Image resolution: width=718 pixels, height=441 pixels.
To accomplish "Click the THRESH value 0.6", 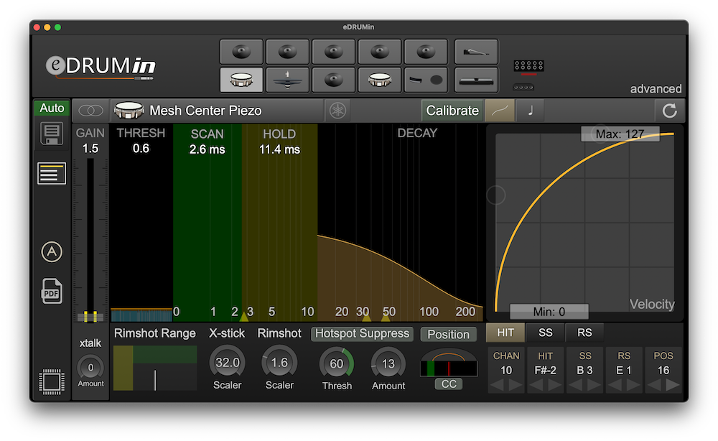I will (x=141, y=149).
